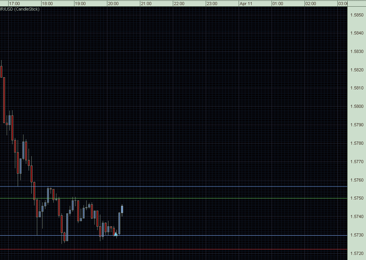This screenshot has width=366, height=260.
Task: Click the blue triangle marker near 20:00
Action: click(x=116, y=234)
